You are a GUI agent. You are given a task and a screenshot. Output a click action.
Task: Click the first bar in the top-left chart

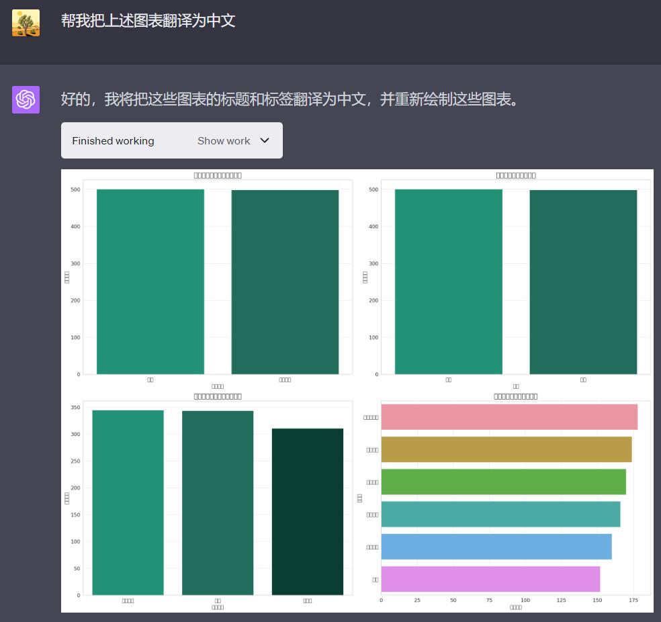[x=150, y=281]
